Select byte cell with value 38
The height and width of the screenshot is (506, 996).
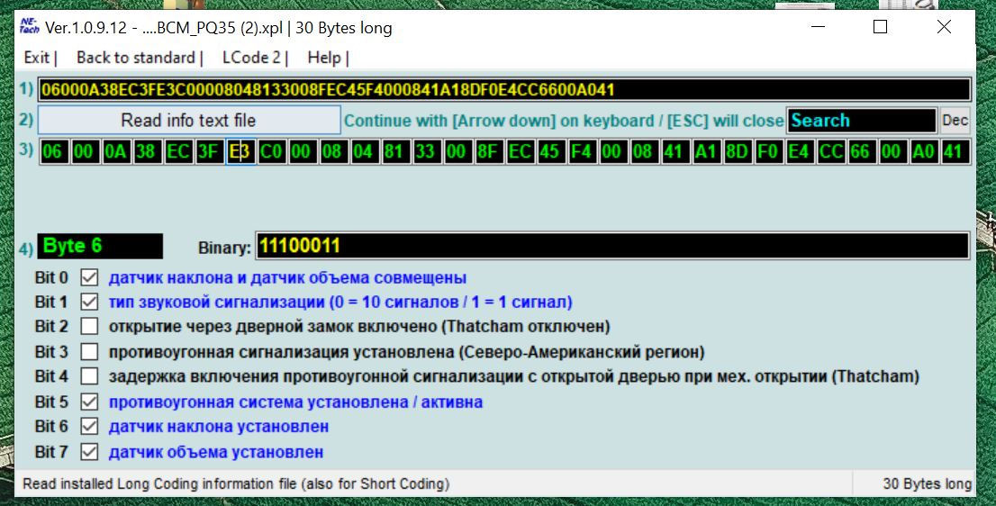[x=148, y=152]
